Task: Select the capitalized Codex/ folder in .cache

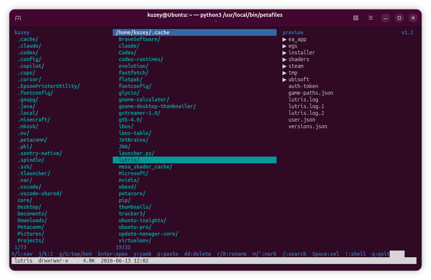Action: tap(128, 53)
